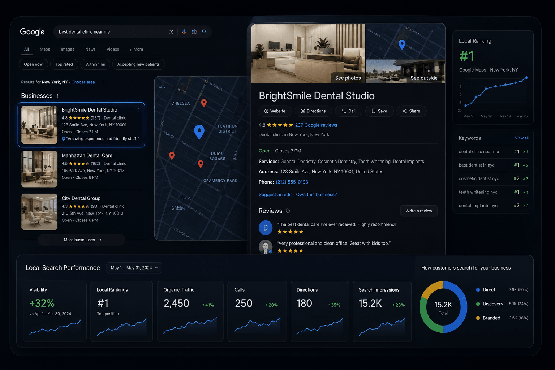
Task: Click the donut chart of search types
Action: pyautogui.click(x=443, y=307)
